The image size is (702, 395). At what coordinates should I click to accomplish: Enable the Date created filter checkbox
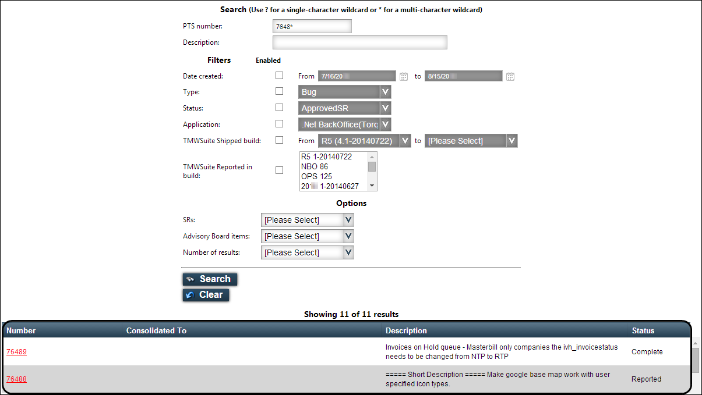point(280,76)
